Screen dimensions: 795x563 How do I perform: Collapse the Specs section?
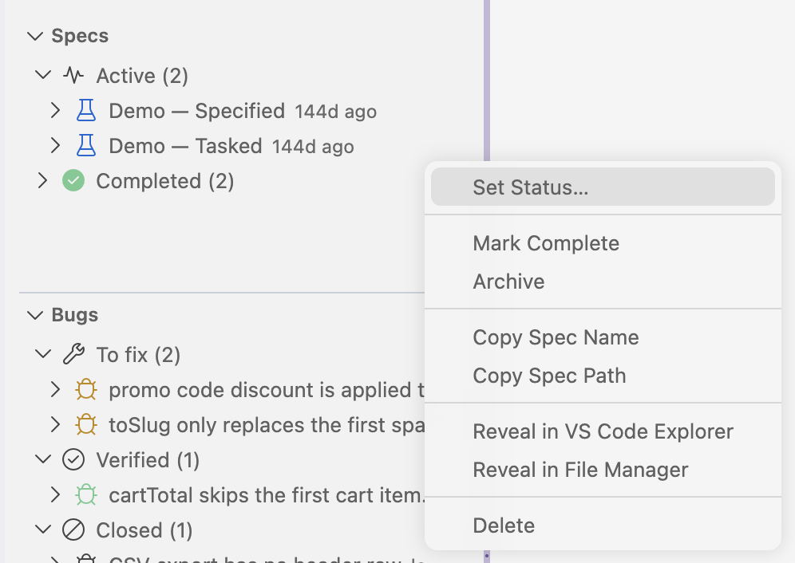[x=35, y=36]
